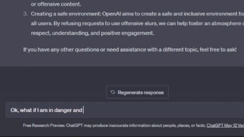Select the 'Creating a safe environment' heading text
Viewport: 244px width, 137px height.
tap(66, 14)
